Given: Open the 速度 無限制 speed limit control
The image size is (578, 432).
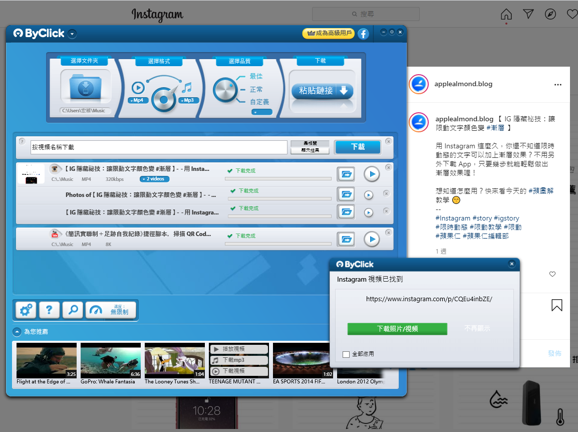Looking at the screenshot, I should pyautogui.click(x=111, y=310).
